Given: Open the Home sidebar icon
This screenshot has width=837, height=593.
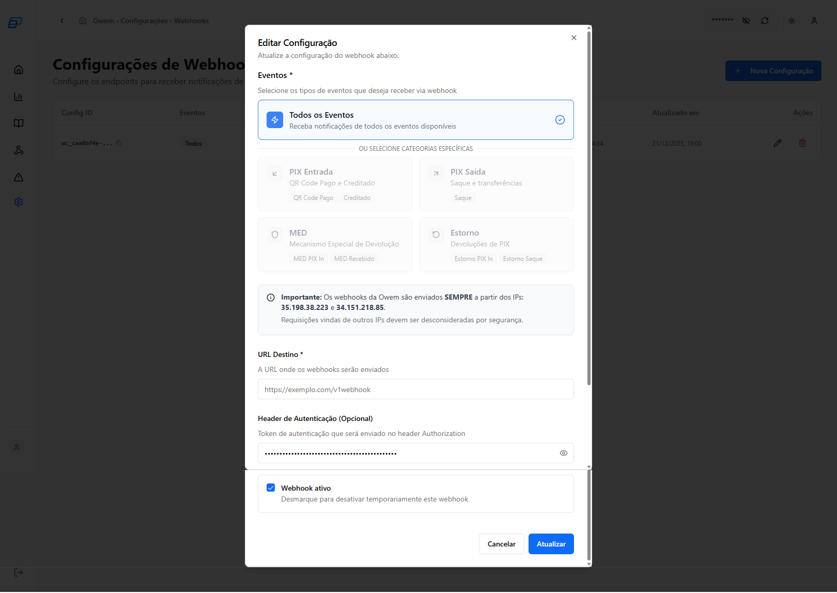Looking at the screenshot, I should point(18,69).
